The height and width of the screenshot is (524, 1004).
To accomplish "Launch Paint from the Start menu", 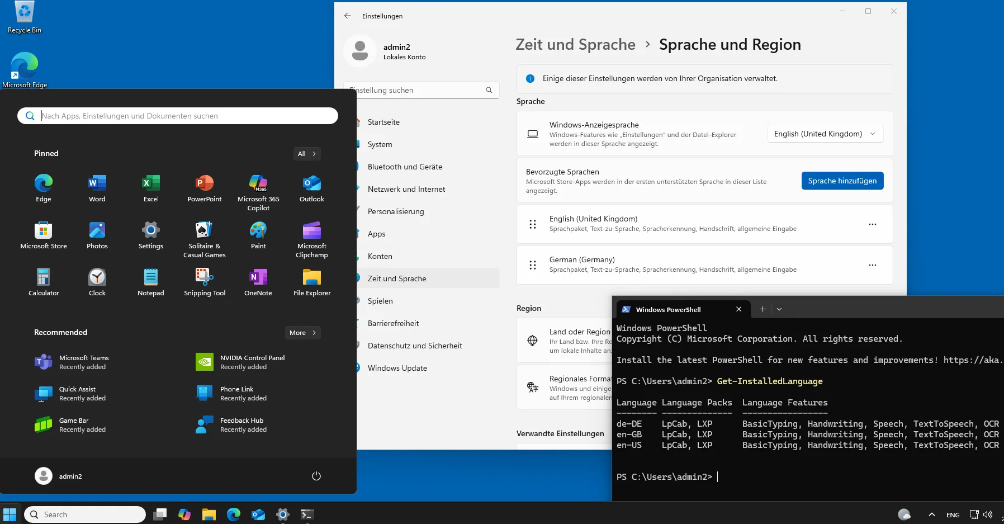I will 258,235.
